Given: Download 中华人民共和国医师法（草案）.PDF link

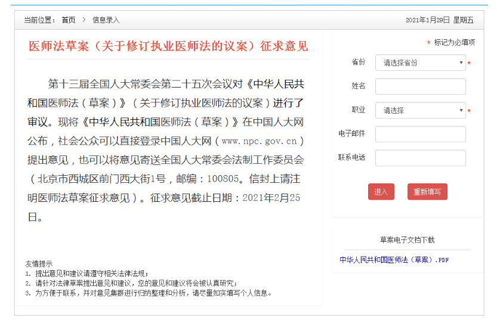Looking at the screenshot, I should (394, 260).
